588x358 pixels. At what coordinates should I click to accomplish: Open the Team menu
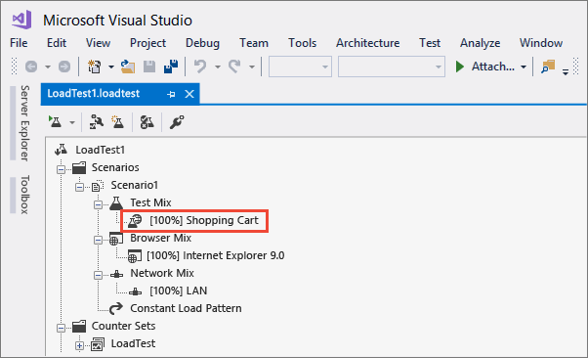254,43
